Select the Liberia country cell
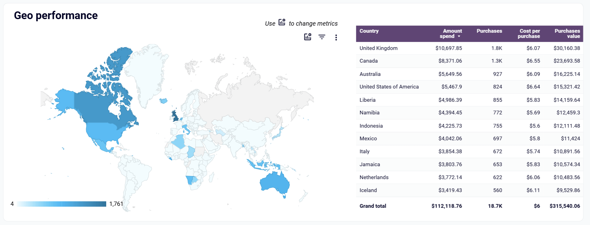590x225 pixels. (367, 100)
